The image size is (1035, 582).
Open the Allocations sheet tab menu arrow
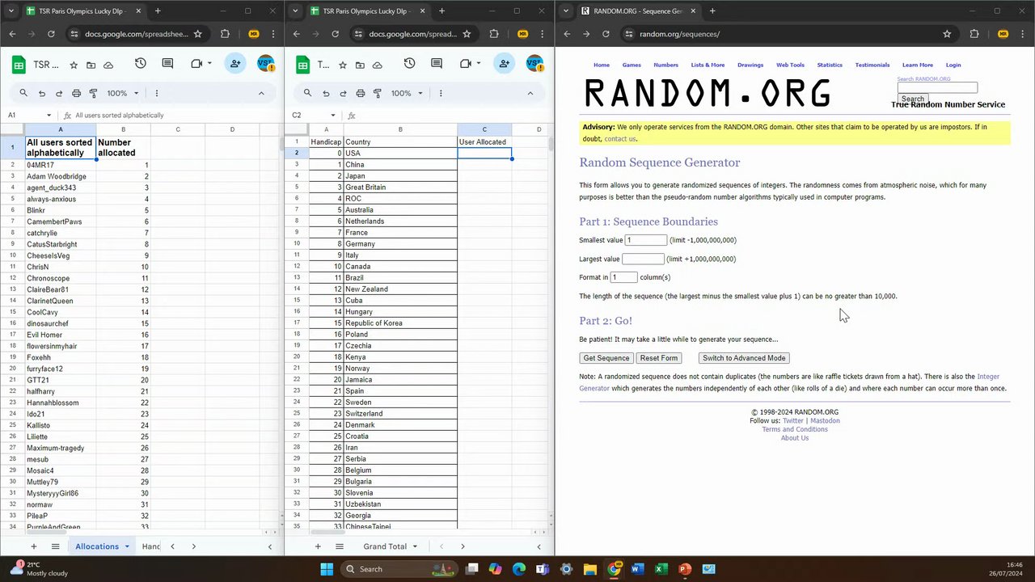tap(127, 546)
